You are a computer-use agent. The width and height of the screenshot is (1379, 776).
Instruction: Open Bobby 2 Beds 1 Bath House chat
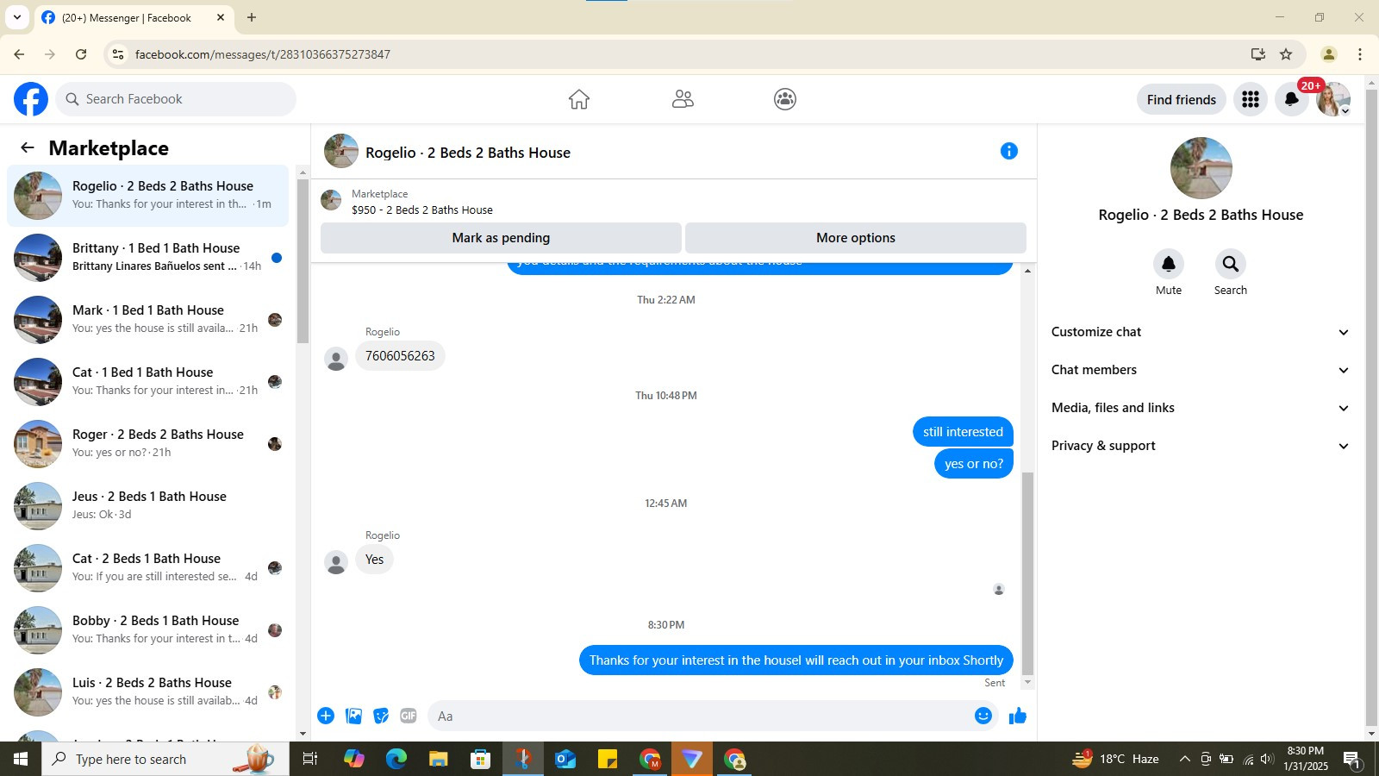click(x=148, y=630)
